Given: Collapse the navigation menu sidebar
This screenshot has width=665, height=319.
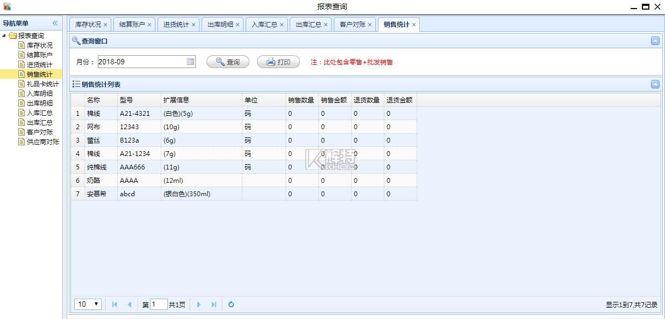Looking at the screenshot, I should (55, 23).
